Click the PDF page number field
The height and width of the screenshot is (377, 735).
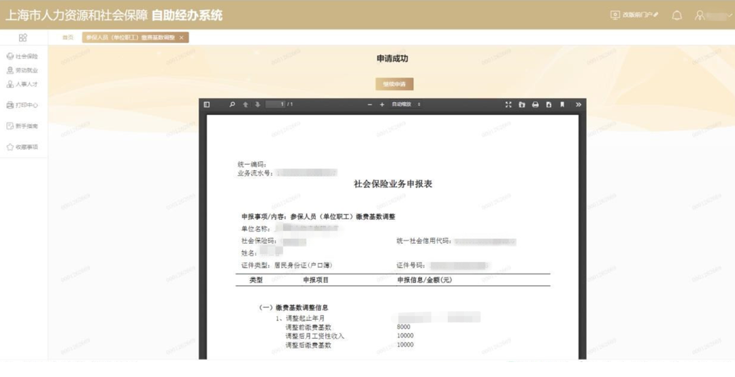tap(276, 105)
